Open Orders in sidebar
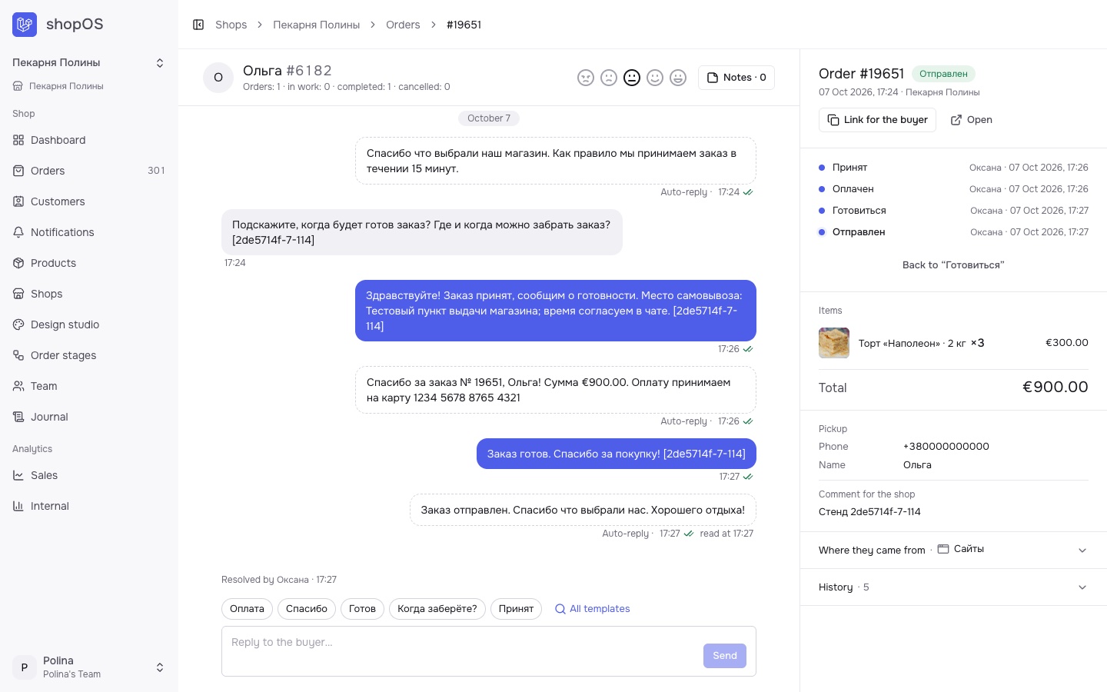This screenshot has height=692, width=1107. click(88, 171)
